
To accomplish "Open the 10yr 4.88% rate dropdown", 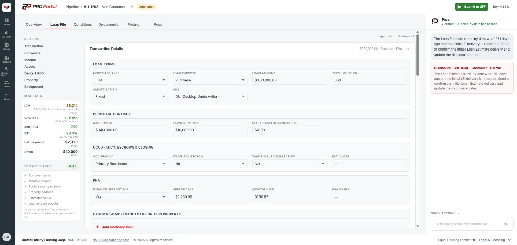I will point(503,7).
